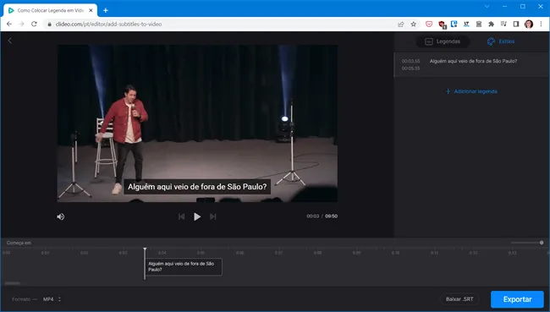
Task: Share this page icon in address bar
Action: [x=400, y=25]
